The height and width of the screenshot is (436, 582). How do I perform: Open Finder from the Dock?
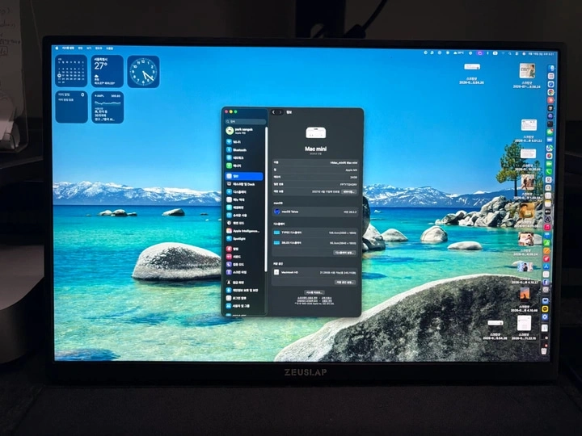551,68
